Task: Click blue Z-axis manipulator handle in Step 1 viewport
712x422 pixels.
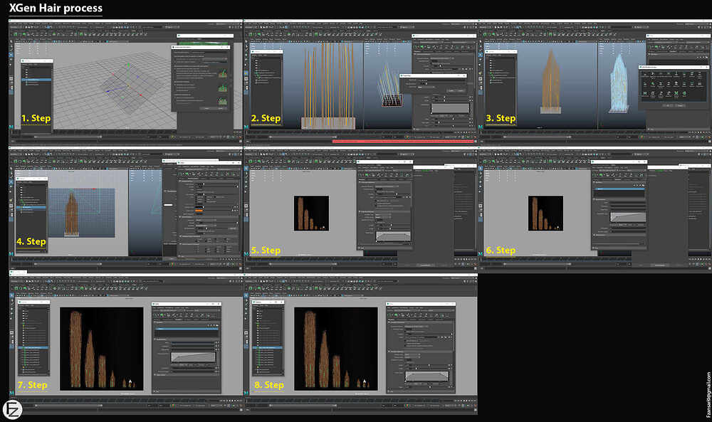Action: tap(108, 91)
